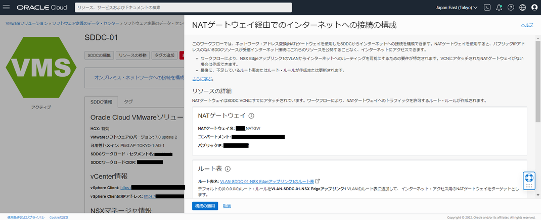This screenshot has width=541, height=220.
Task: Open the user profile avatar
Action: pos(534,7)
